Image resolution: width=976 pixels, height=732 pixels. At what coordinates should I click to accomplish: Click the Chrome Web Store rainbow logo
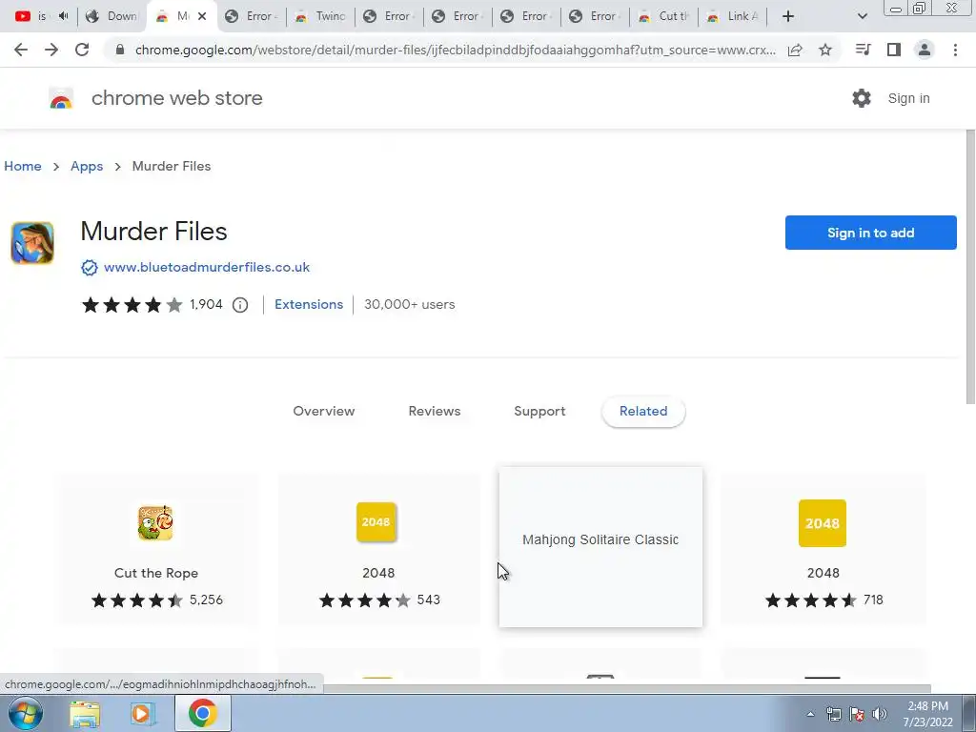(61, 98)
